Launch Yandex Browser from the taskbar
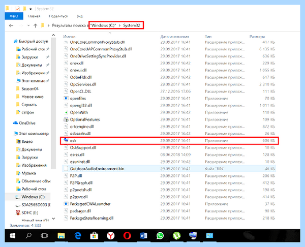 tap(111, 236)
